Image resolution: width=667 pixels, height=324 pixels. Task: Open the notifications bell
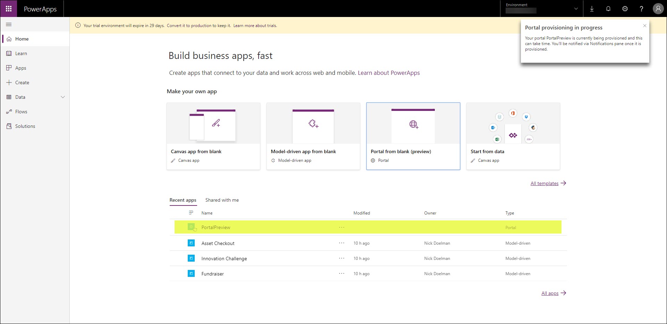pyautogui.click(x=608, y=9)
